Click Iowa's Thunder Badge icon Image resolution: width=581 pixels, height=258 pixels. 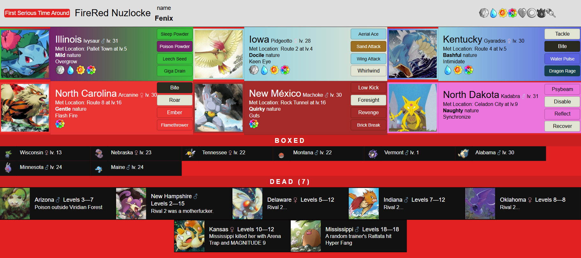(x=274, y=70)
